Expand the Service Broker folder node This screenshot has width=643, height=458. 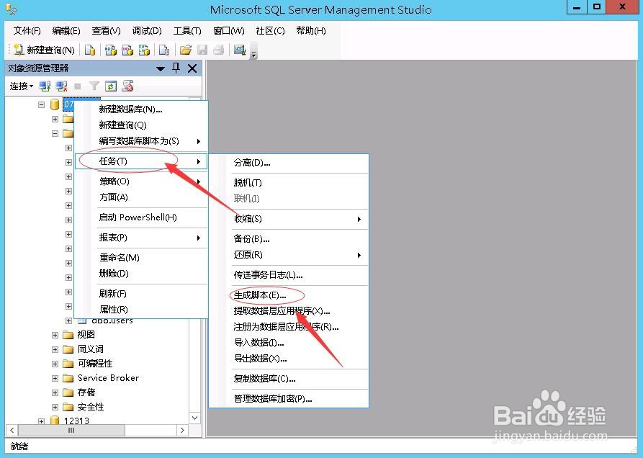55,378
